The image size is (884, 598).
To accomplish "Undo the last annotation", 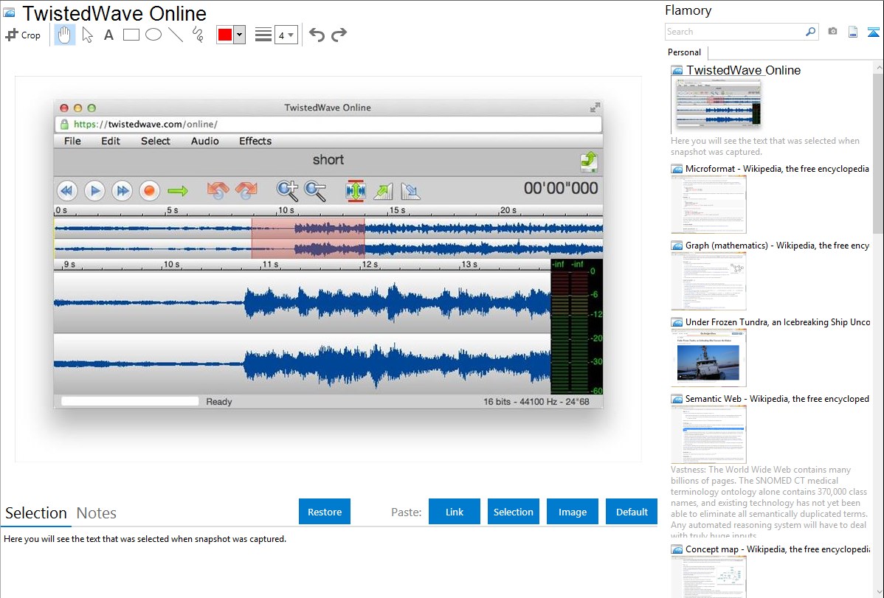I will coord(317,35).
